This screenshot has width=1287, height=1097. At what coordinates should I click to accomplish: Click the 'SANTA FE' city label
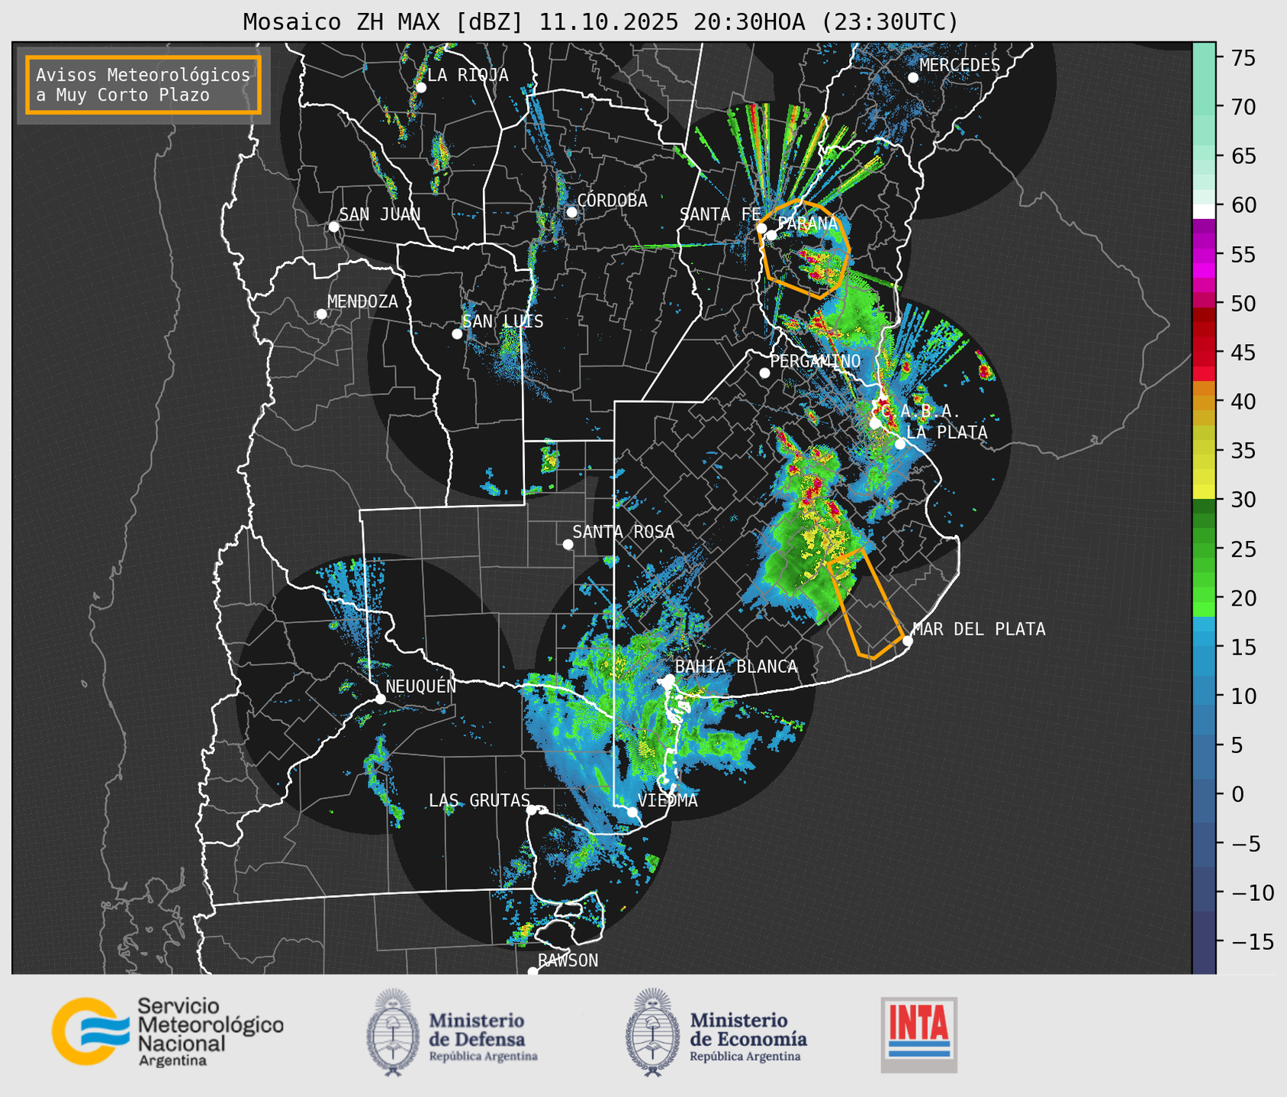click(x=720, y=214)
